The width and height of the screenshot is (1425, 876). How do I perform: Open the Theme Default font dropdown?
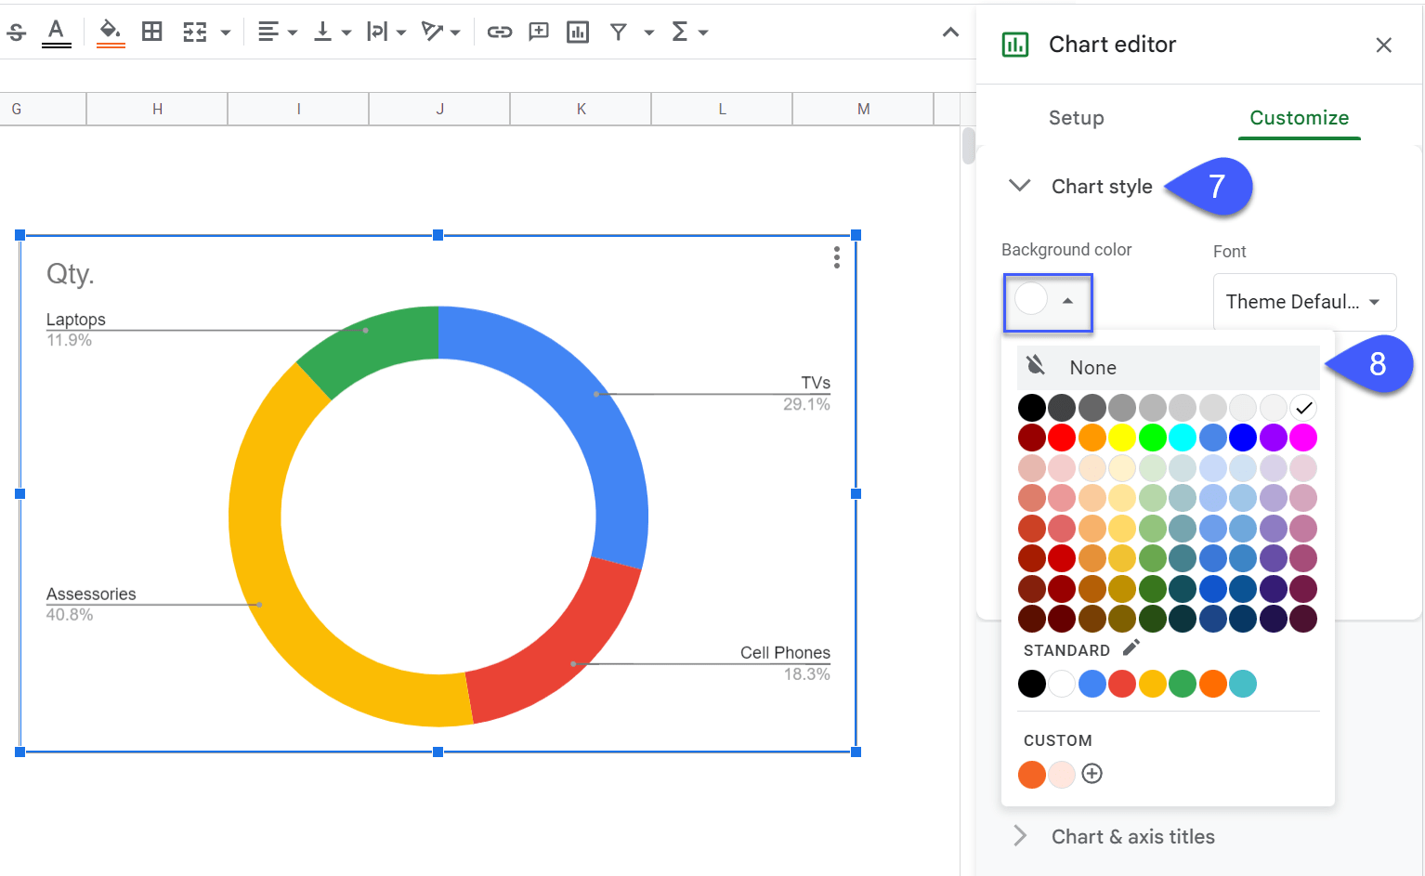(1304, 302)
